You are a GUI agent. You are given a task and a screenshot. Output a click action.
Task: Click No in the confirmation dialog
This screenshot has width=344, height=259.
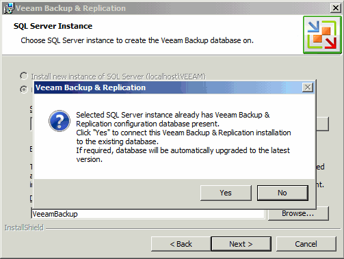282,193
